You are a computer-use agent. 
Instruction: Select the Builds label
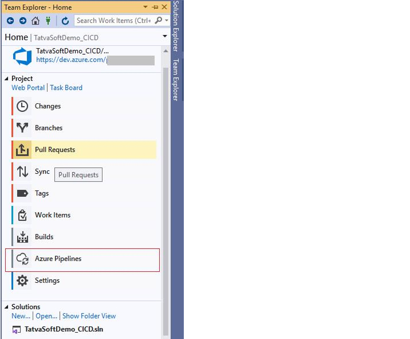pos(44,237)
